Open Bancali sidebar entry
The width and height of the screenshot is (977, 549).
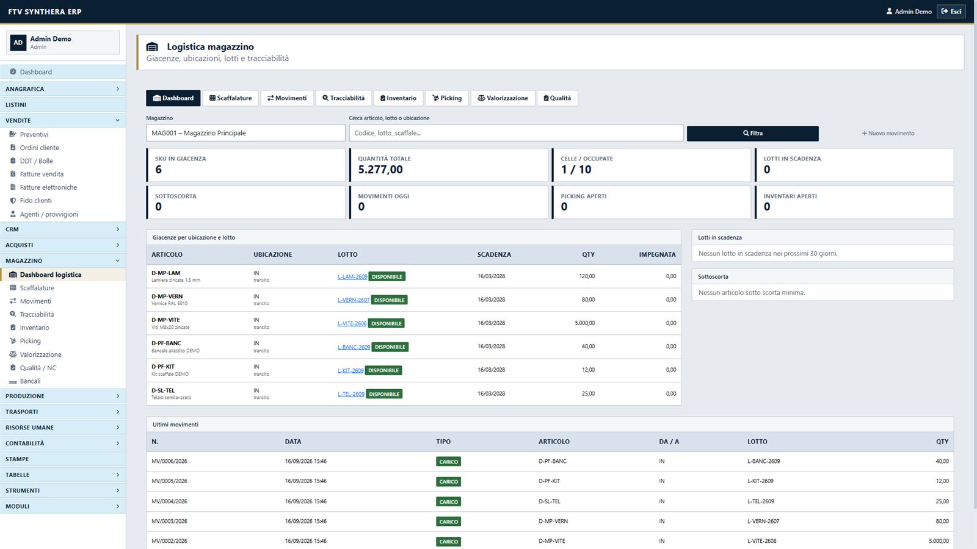point(30,381)
